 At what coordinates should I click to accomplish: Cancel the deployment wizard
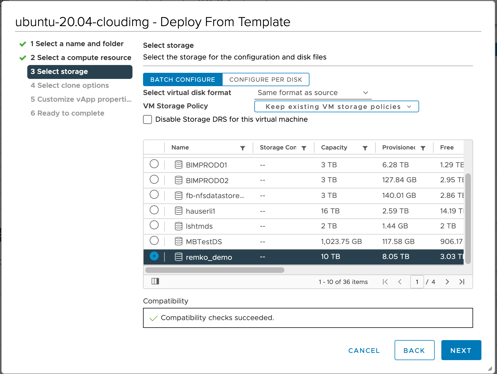364,350
